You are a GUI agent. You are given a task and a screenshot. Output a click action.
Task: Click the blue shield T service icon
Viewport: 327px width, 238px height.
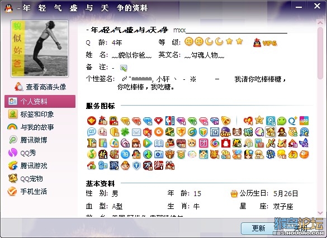[136, 166]
